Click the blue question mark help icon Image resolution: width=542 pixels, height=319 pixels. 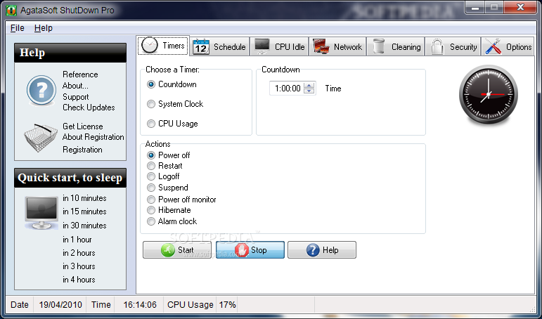coord(41,91)
